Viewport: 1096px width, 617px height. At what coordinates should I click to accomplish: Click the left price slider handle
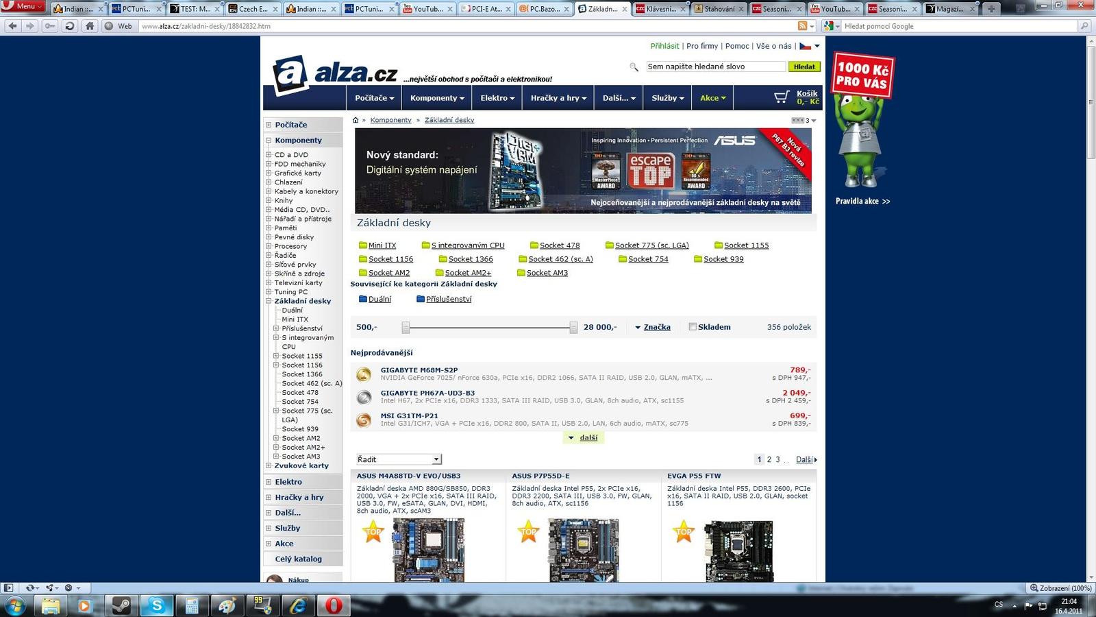click(x=406, y=328)
